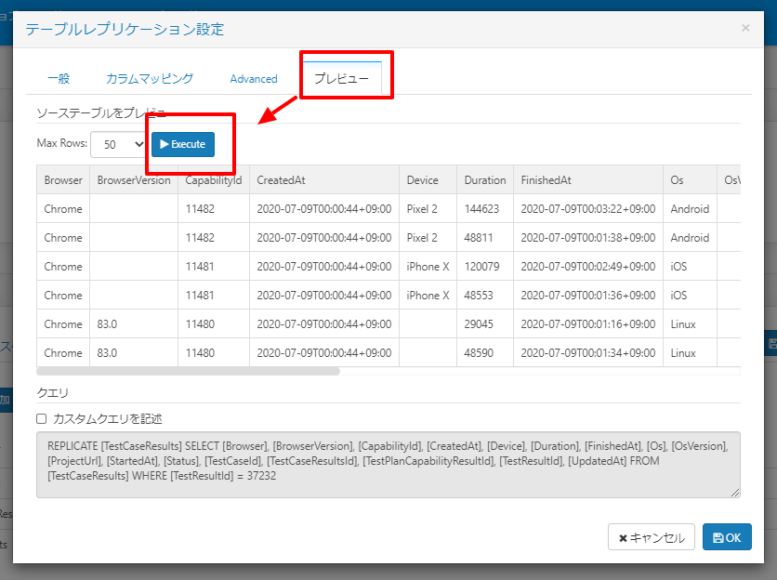Enable the カスタムクエリを記述 checkbox
The image size is (777, 580).
click(x=42, y=419)
